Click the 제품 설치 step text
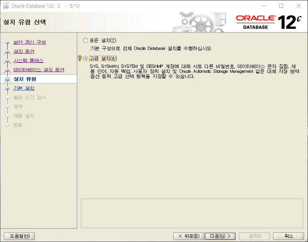Viewport: 308px width, 242px height. tap(24, 116)
